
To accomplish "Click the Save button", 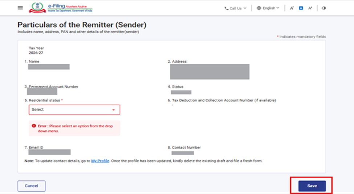I will click(x=312, y=186).
